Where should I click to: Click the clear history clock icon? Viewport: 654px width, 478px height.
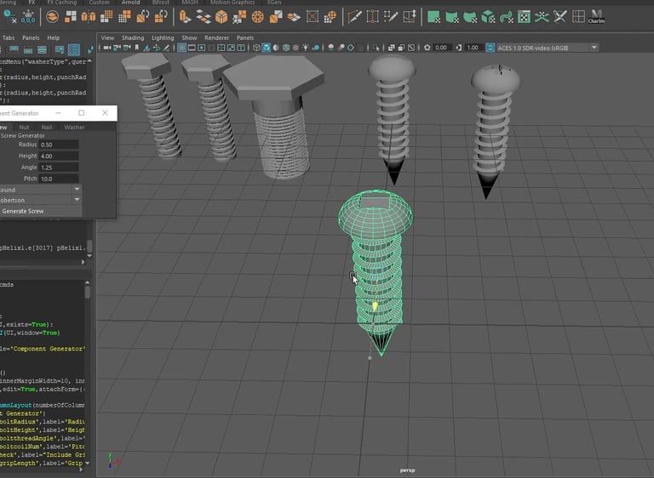10,17
